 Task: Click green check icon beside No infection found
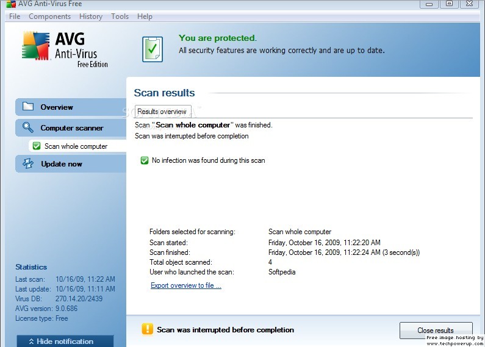[145, 160]
